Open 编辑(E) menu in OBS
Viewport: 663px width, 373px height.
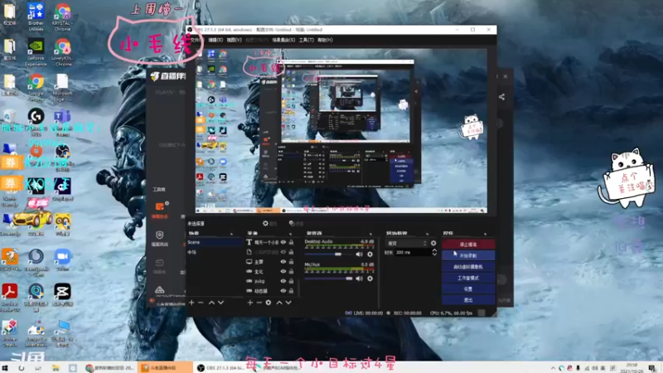click(x=215, y=40)
